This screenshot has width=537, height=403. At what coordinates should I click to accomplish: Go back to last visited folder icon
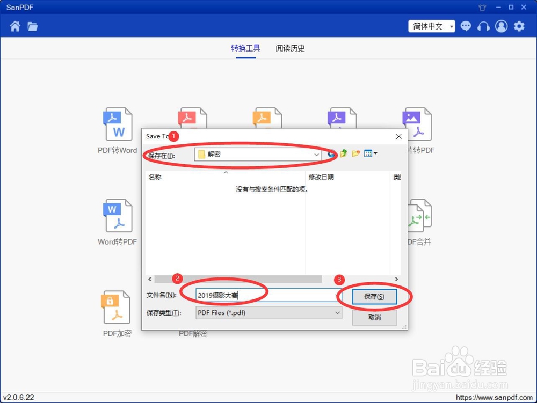pyautogui.click(x=331, y=153)
